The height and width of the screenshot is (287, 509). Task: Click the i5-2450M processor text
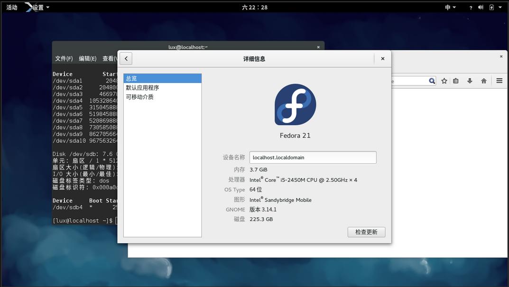pyautogui.click(x=303, y=179)
